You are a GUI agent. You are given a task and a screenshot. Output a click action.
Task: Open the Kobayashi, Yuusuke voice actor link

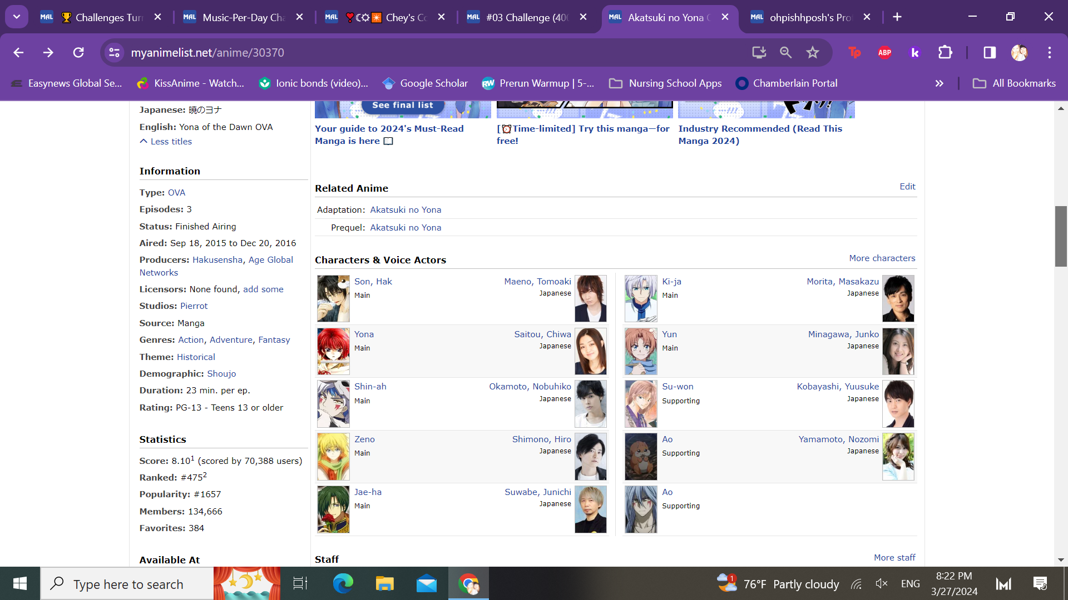tap(838, 387)
